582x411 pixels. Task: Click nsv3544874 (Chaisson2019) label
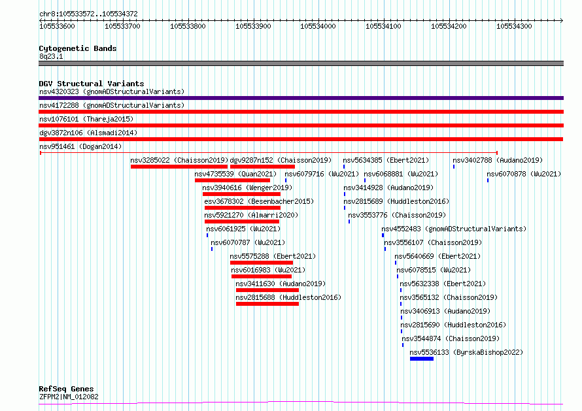tap(451, 338)
